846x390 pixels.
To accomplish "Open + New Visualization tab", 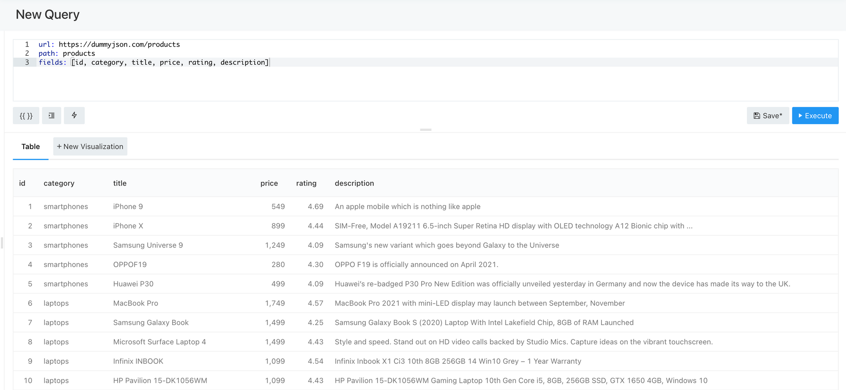I will pos(90,146).
